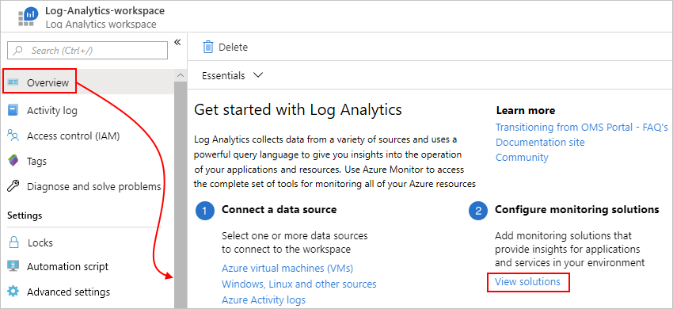
Task: Click the Access control (IAM) people icon
Action: [x=13, y=136]
